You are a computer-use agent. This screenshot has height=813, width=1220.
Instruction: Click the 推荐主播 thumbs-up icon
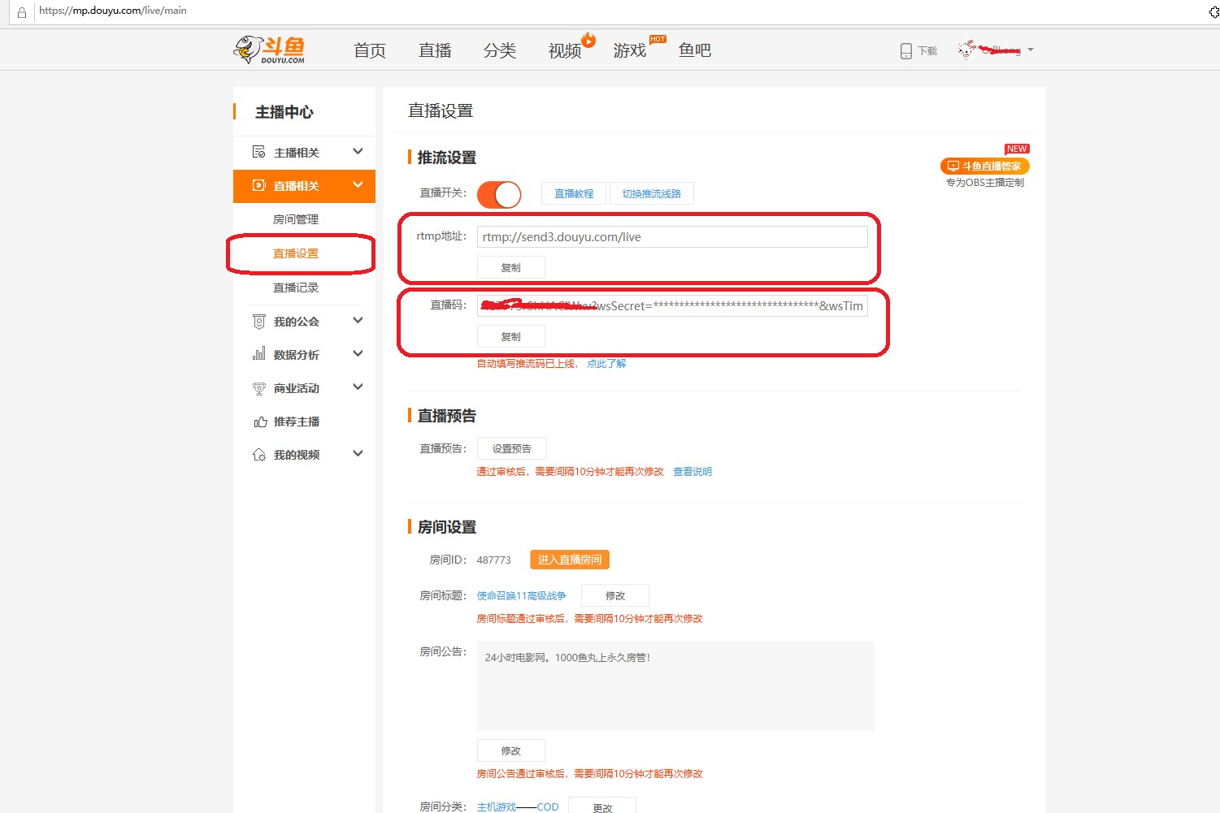coord(260,422)
